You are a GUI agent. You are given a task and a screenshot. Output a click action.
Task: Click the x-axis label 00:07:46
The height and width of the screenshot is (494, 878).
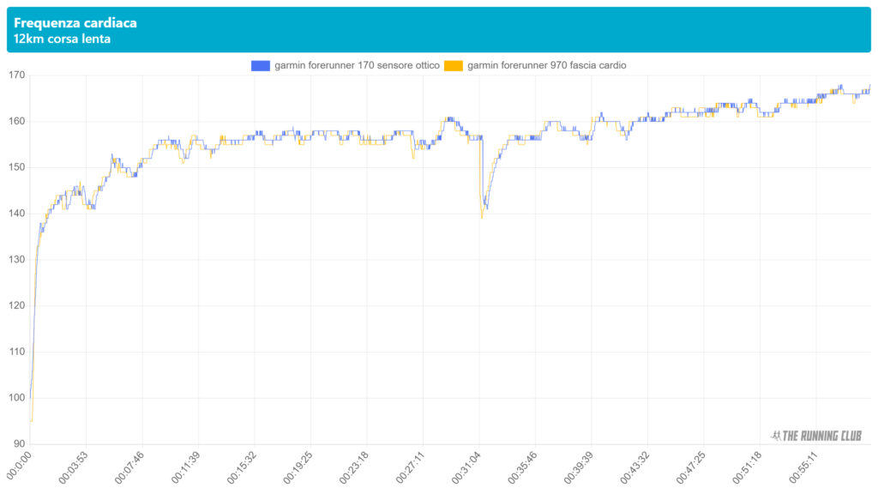pyautogui.click(x=129, y=467)
